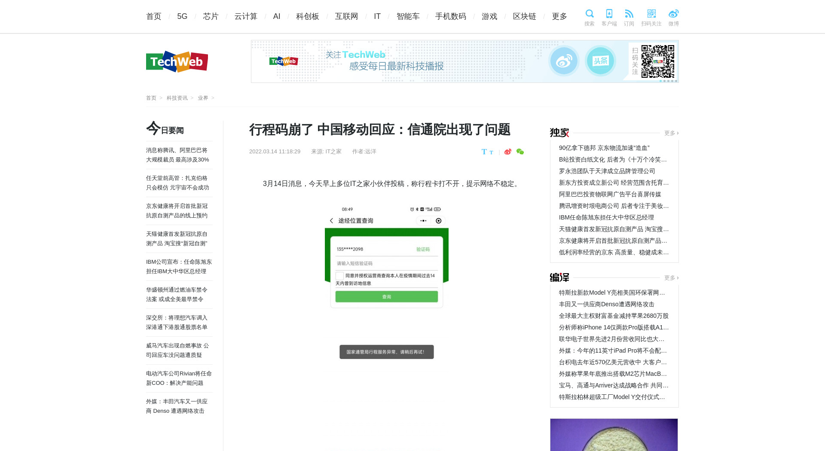The image size is (825, 451).
Task: Open the 科创板 navigation item
Action: (x=308, y=16)
